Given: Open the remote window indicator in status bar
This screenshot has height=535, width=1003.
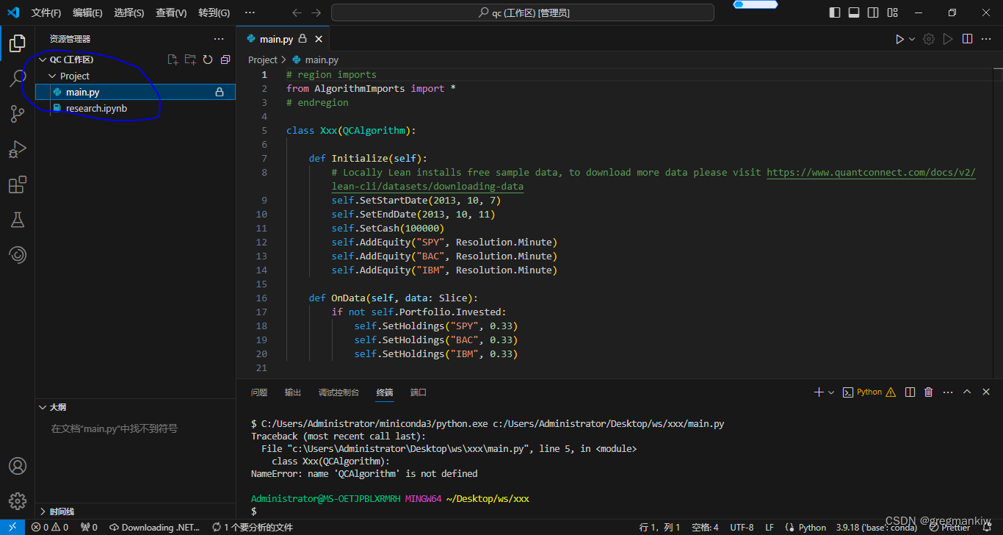Looking at the screenshot, I should pos(12,527).
